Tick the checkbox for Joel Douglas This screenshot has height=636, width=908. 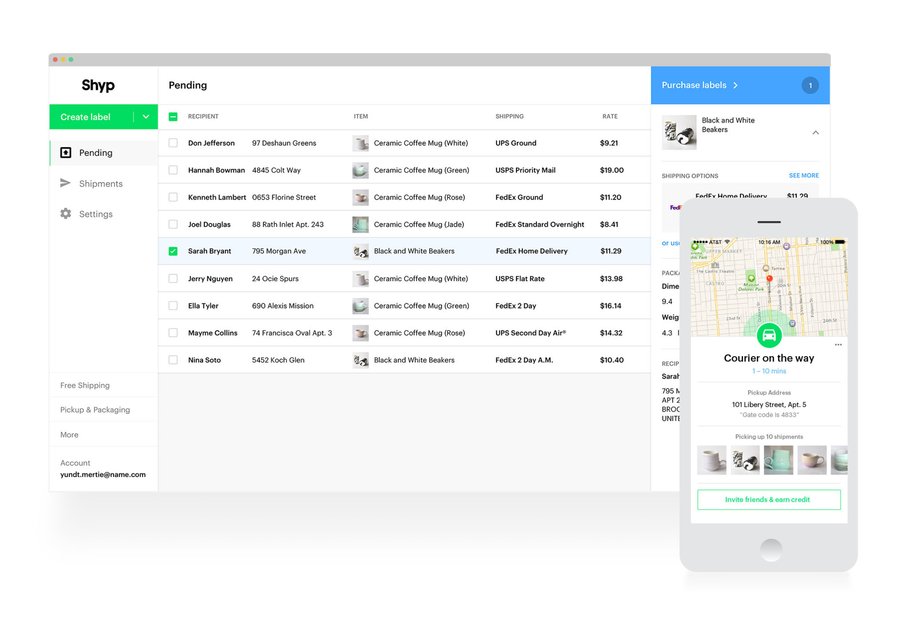click(x=173, y=224)
